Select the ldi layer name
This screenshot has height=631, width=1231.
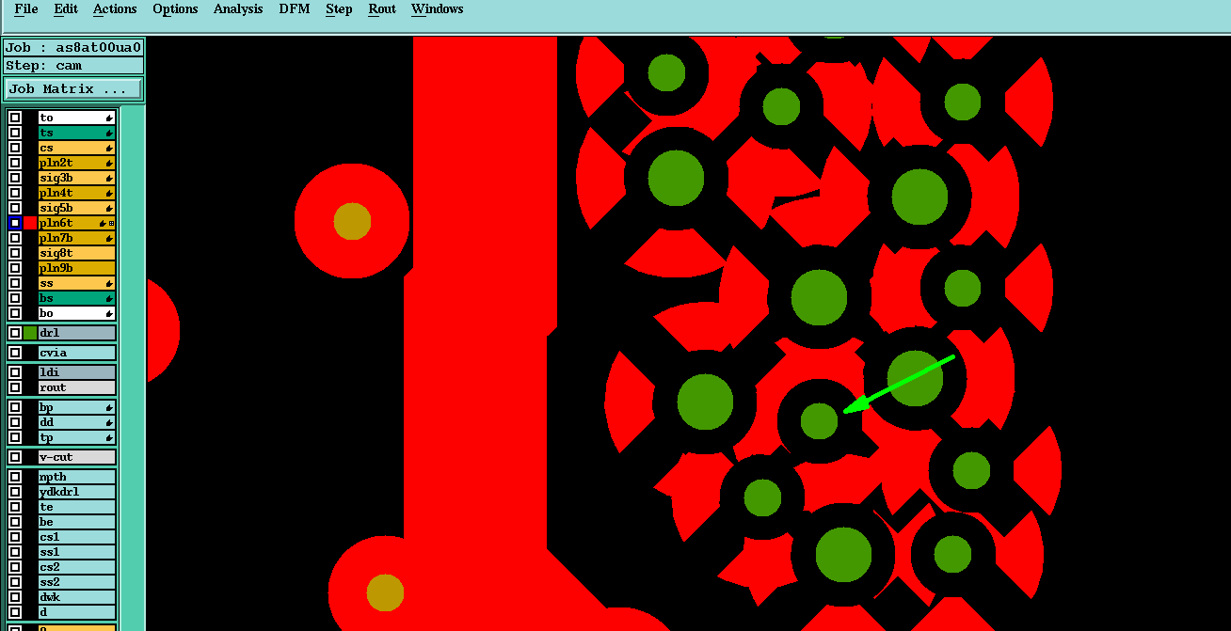[76, 372]
